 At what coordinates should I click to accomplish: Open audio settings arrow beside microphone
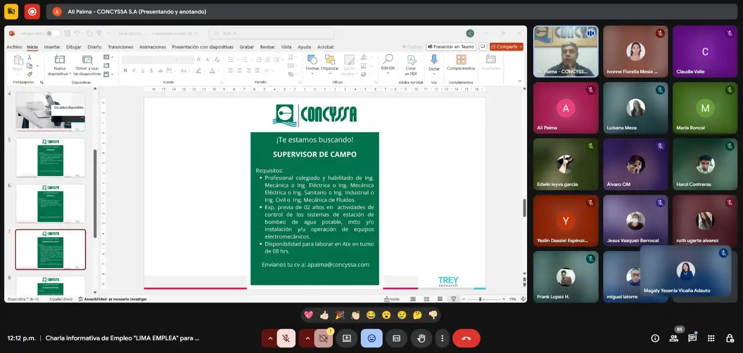coord(270,338)
